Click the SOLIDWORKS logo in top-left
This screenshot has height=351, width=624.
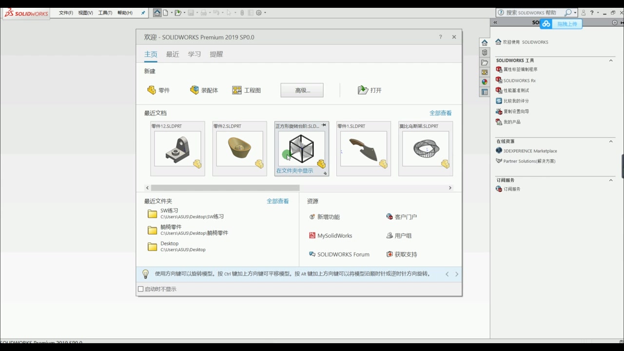pyautogui.click(x=26, y=13)
